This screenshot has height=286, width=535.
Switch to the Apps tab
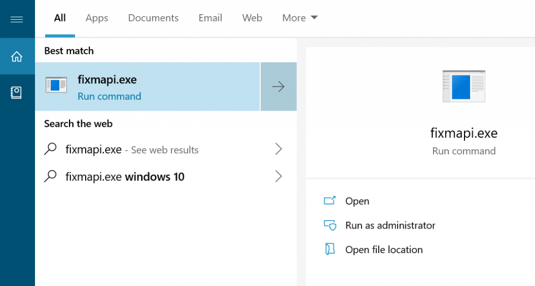click(97, 18)
